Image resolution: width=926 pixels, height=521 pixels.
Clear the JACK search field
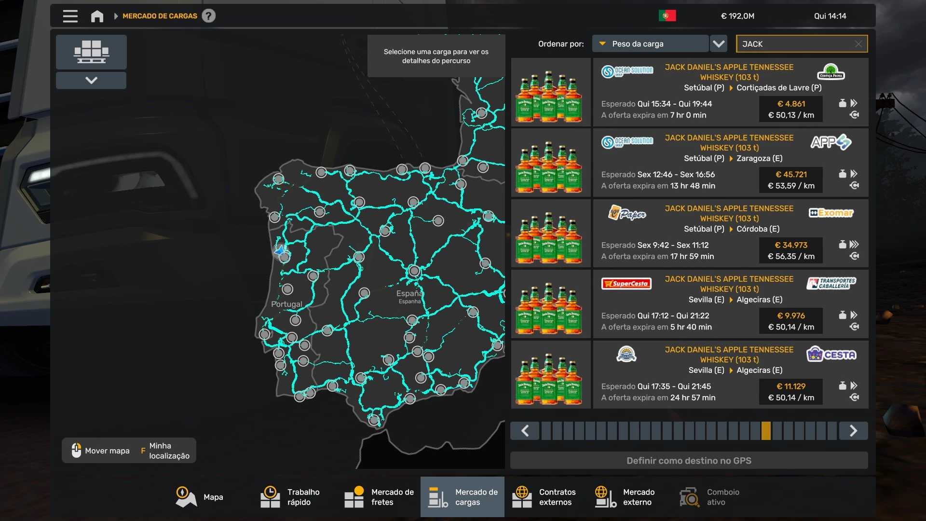coord(858,44)
